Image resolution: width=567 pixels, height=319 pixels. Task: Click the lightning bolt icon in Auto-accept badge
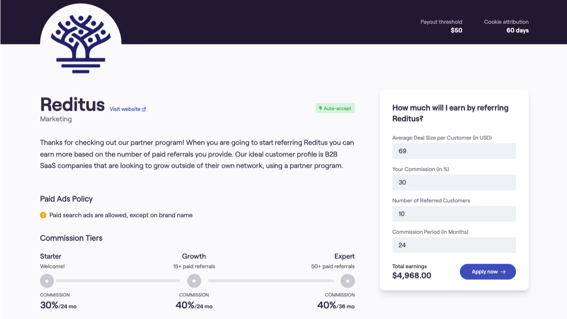pyautogui.click(x=321, y=108)
